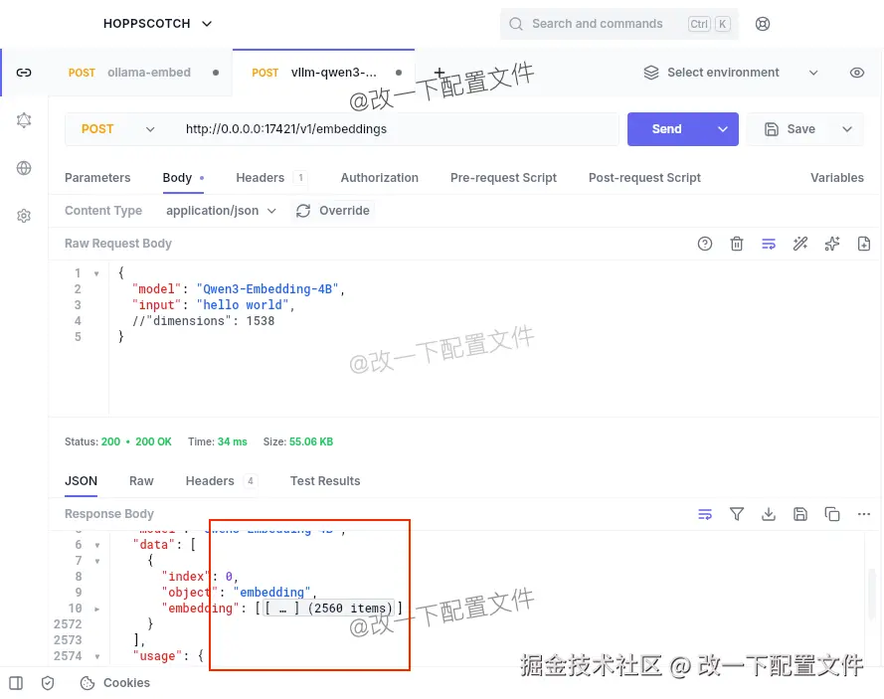The image size is (884, 699).
Task: Switch response view to Raw tab
Action: (x=141, y=481)
